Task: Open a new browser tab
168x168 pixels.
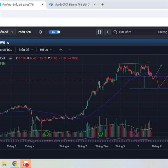Action: (103, 4)
